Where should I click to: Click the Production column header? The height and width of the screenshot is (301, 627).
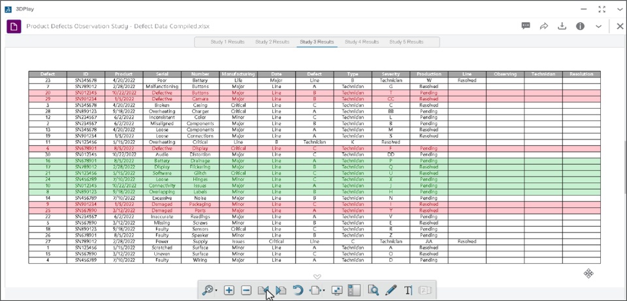coord(429,74)
